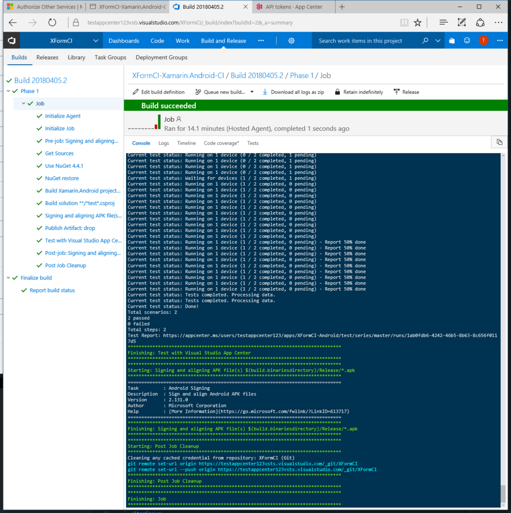The height and width of the screenshot is (513, 511).
Task: Open the browser hub lines icon
Action: tap(443, 23)
